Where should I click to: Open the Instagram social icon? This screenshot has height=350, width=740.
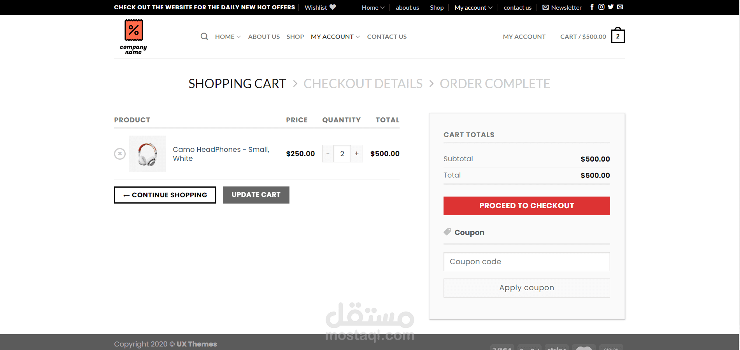click(x=601, y=7)
